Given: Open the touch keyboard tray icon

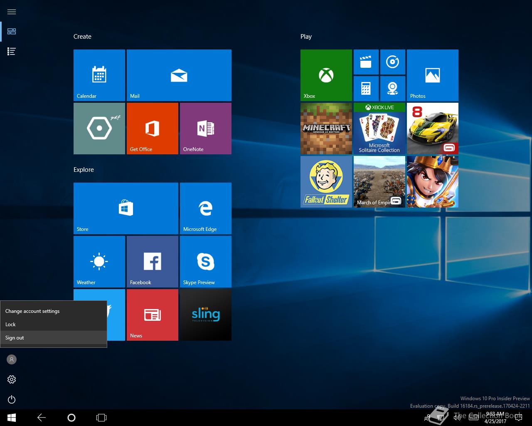Looking at the screenshot, I should pos(473,418).
